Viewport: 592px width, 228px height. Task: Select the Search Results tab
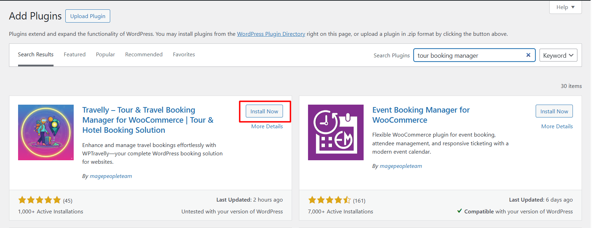click(35, 55)
